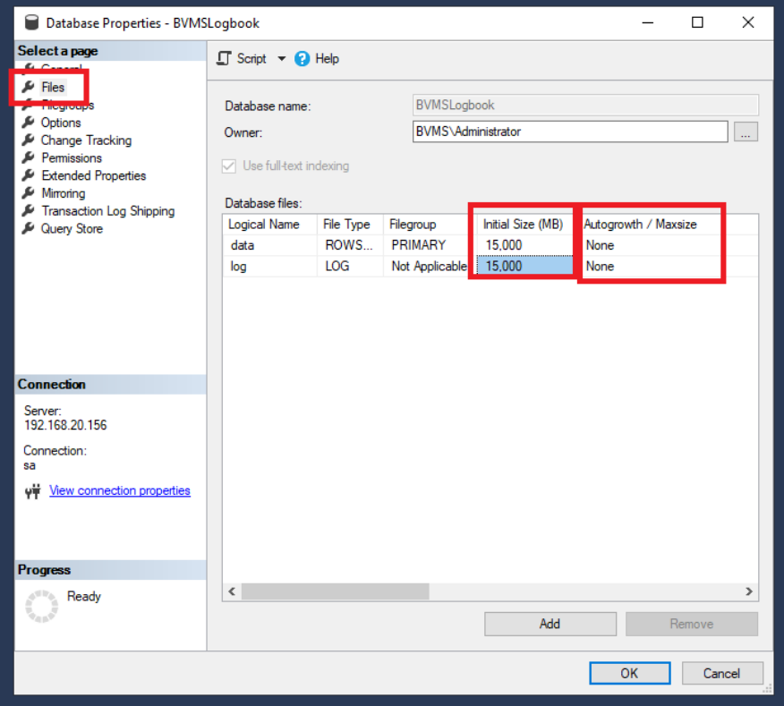This screenshot has height=706, width=784.
Task: Select the Files page wrench icon
Action: (29, 87)
